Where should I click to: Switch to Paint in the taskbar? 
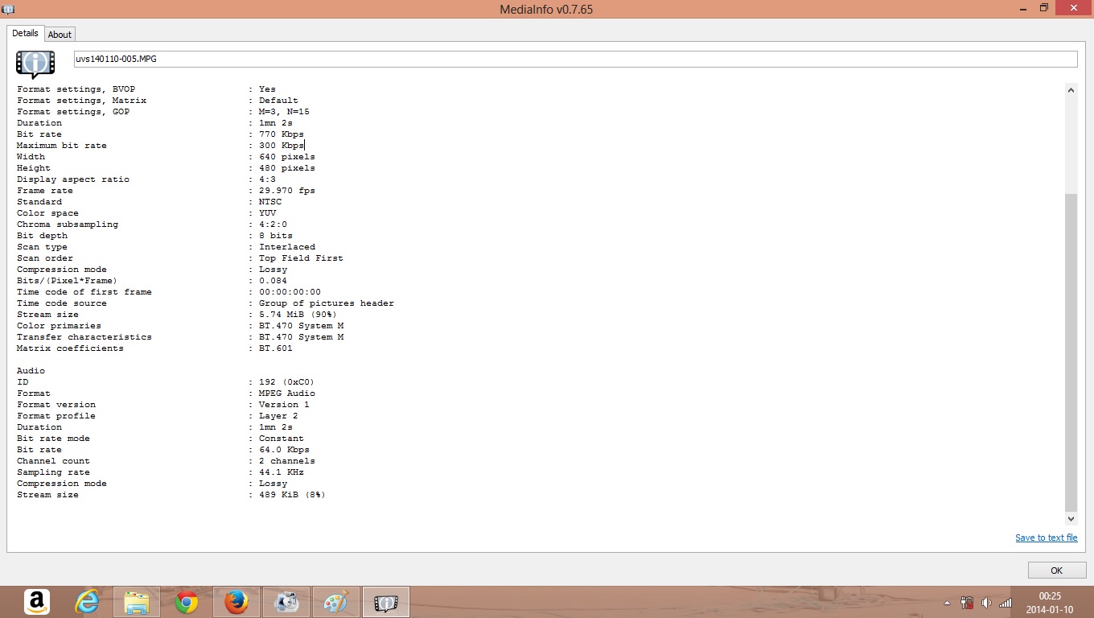(336, 602)
